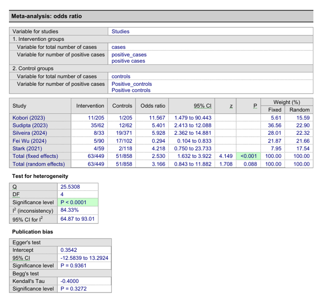Click the Kobori (2023) study link

29,118
